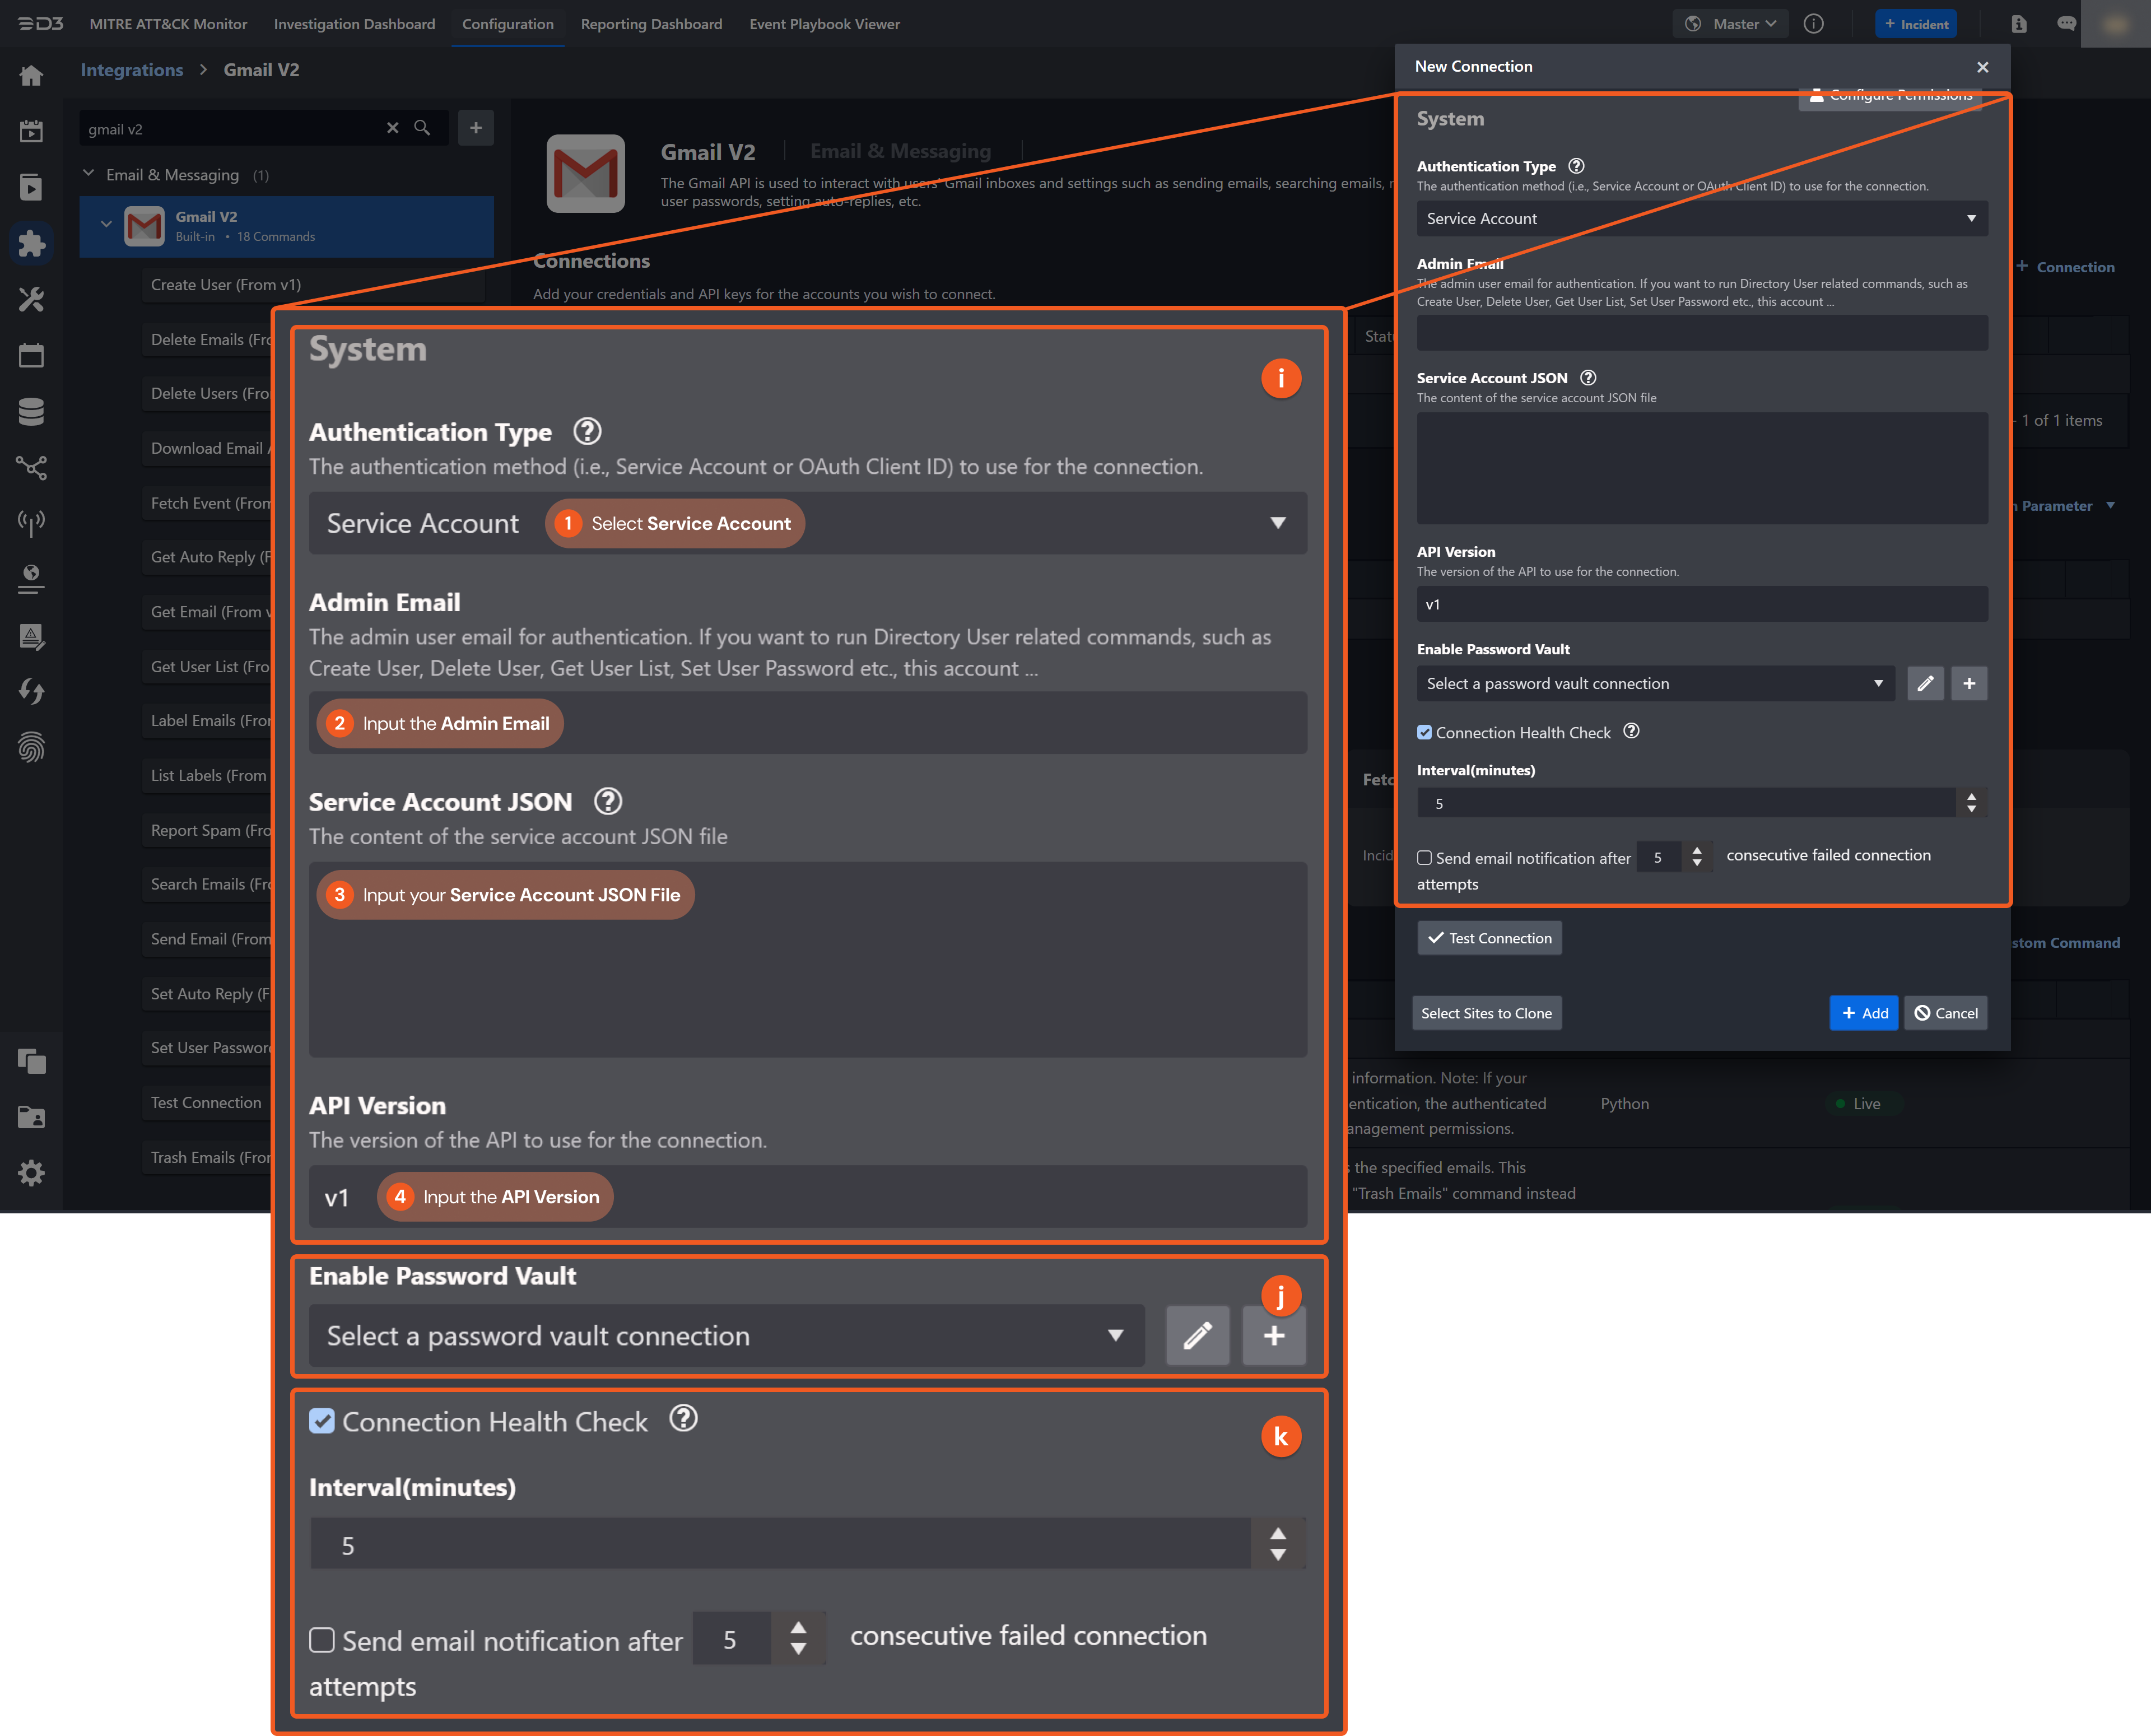Open the Integrations puzzle icon in sidebar
This screenshot has height=1736, width=2151.
[x=31, y=243]
